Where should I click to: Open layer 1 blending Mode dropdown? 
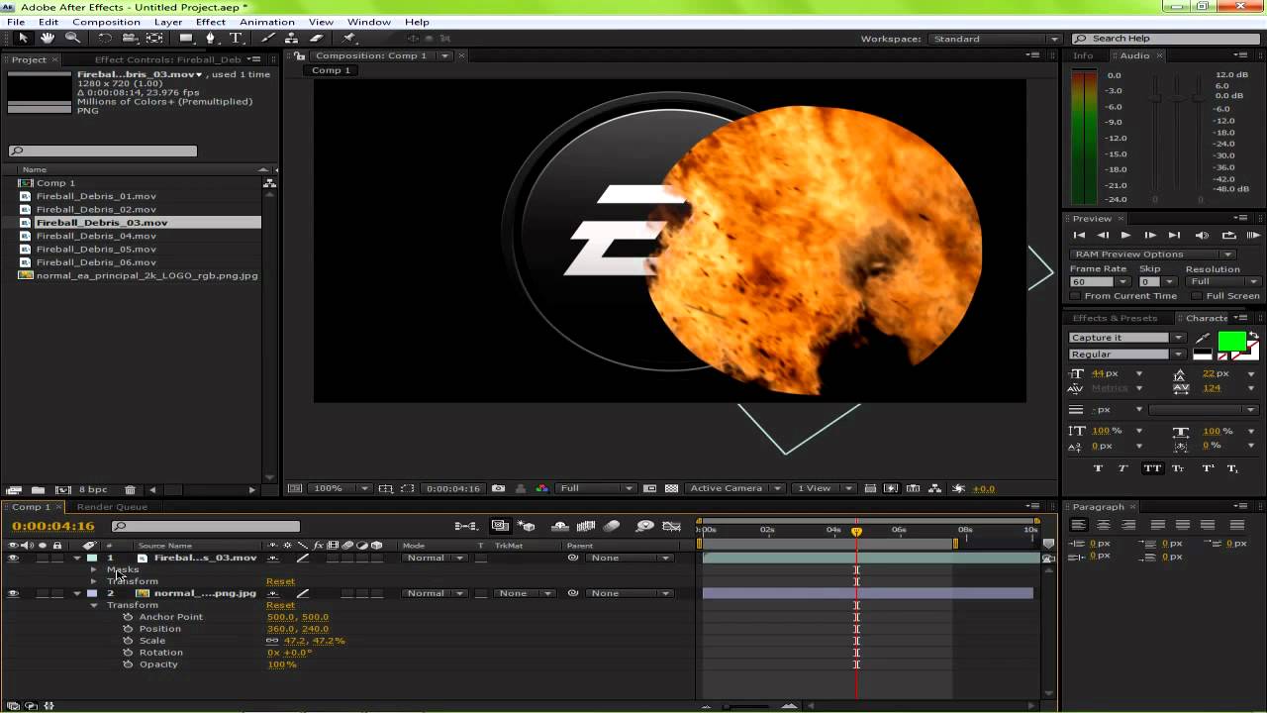(x=434, y=558)
